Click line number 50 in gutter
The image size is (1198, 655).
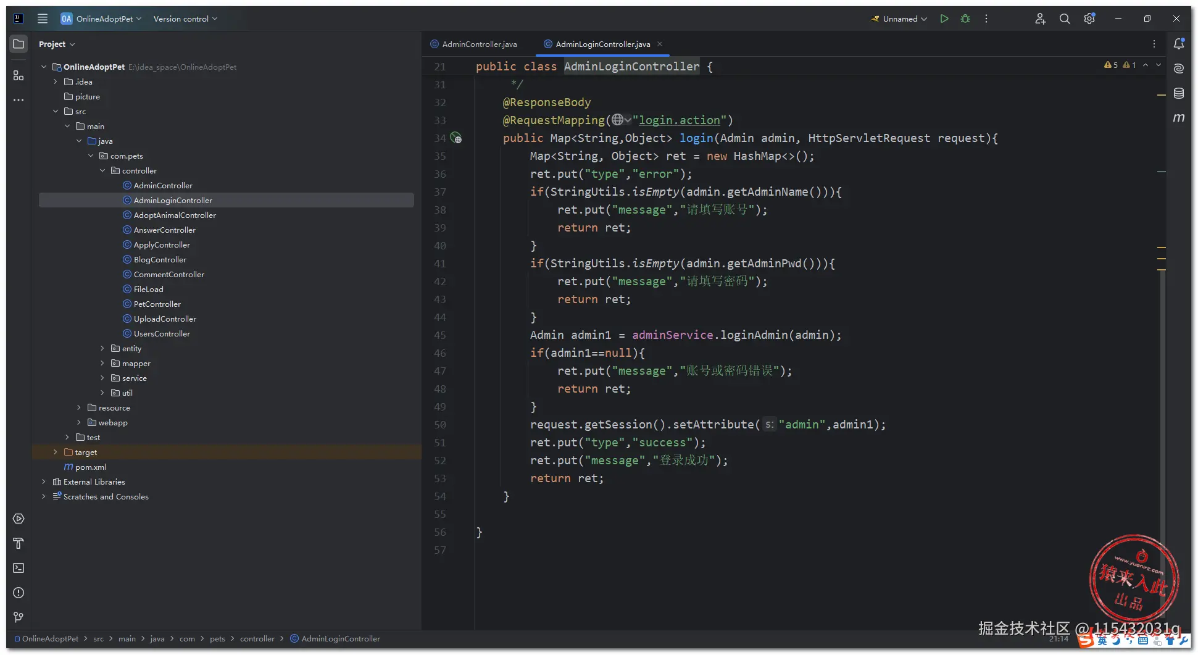coord(439,424)
